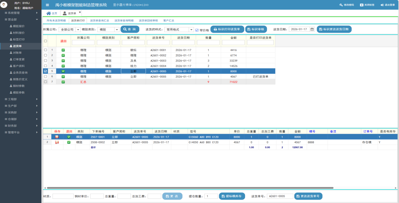Click the 退出登录 logout icon
The image size is (399, 203).
coord(382,5)
